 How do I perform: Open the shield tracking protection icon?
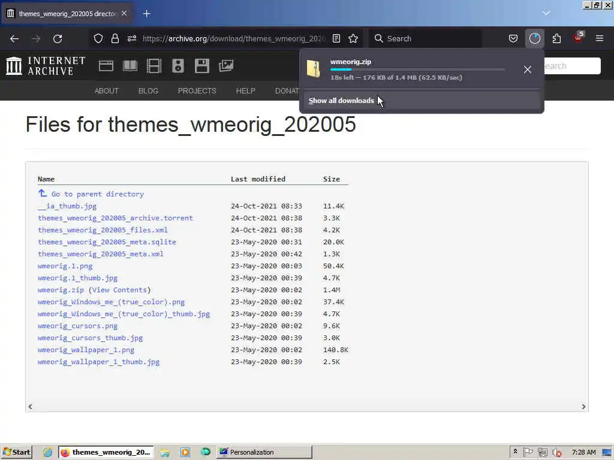click(98, 38)
